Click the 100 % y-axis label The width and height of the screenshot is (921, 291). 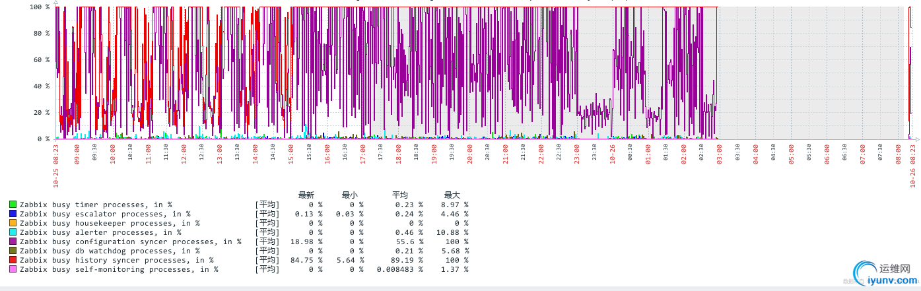click(x=40, y=7)
